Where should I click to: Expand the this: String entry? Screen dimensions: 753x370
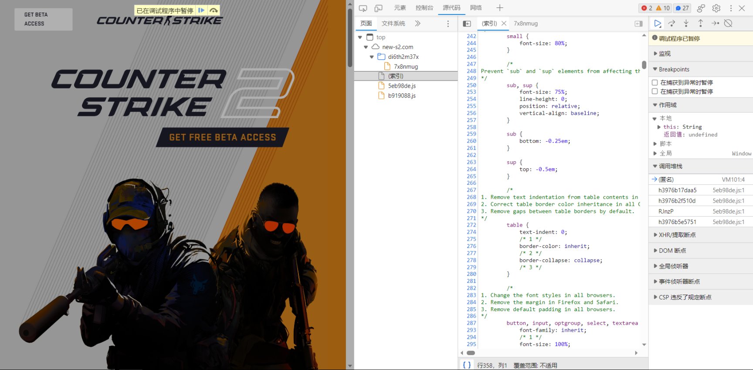659,127
